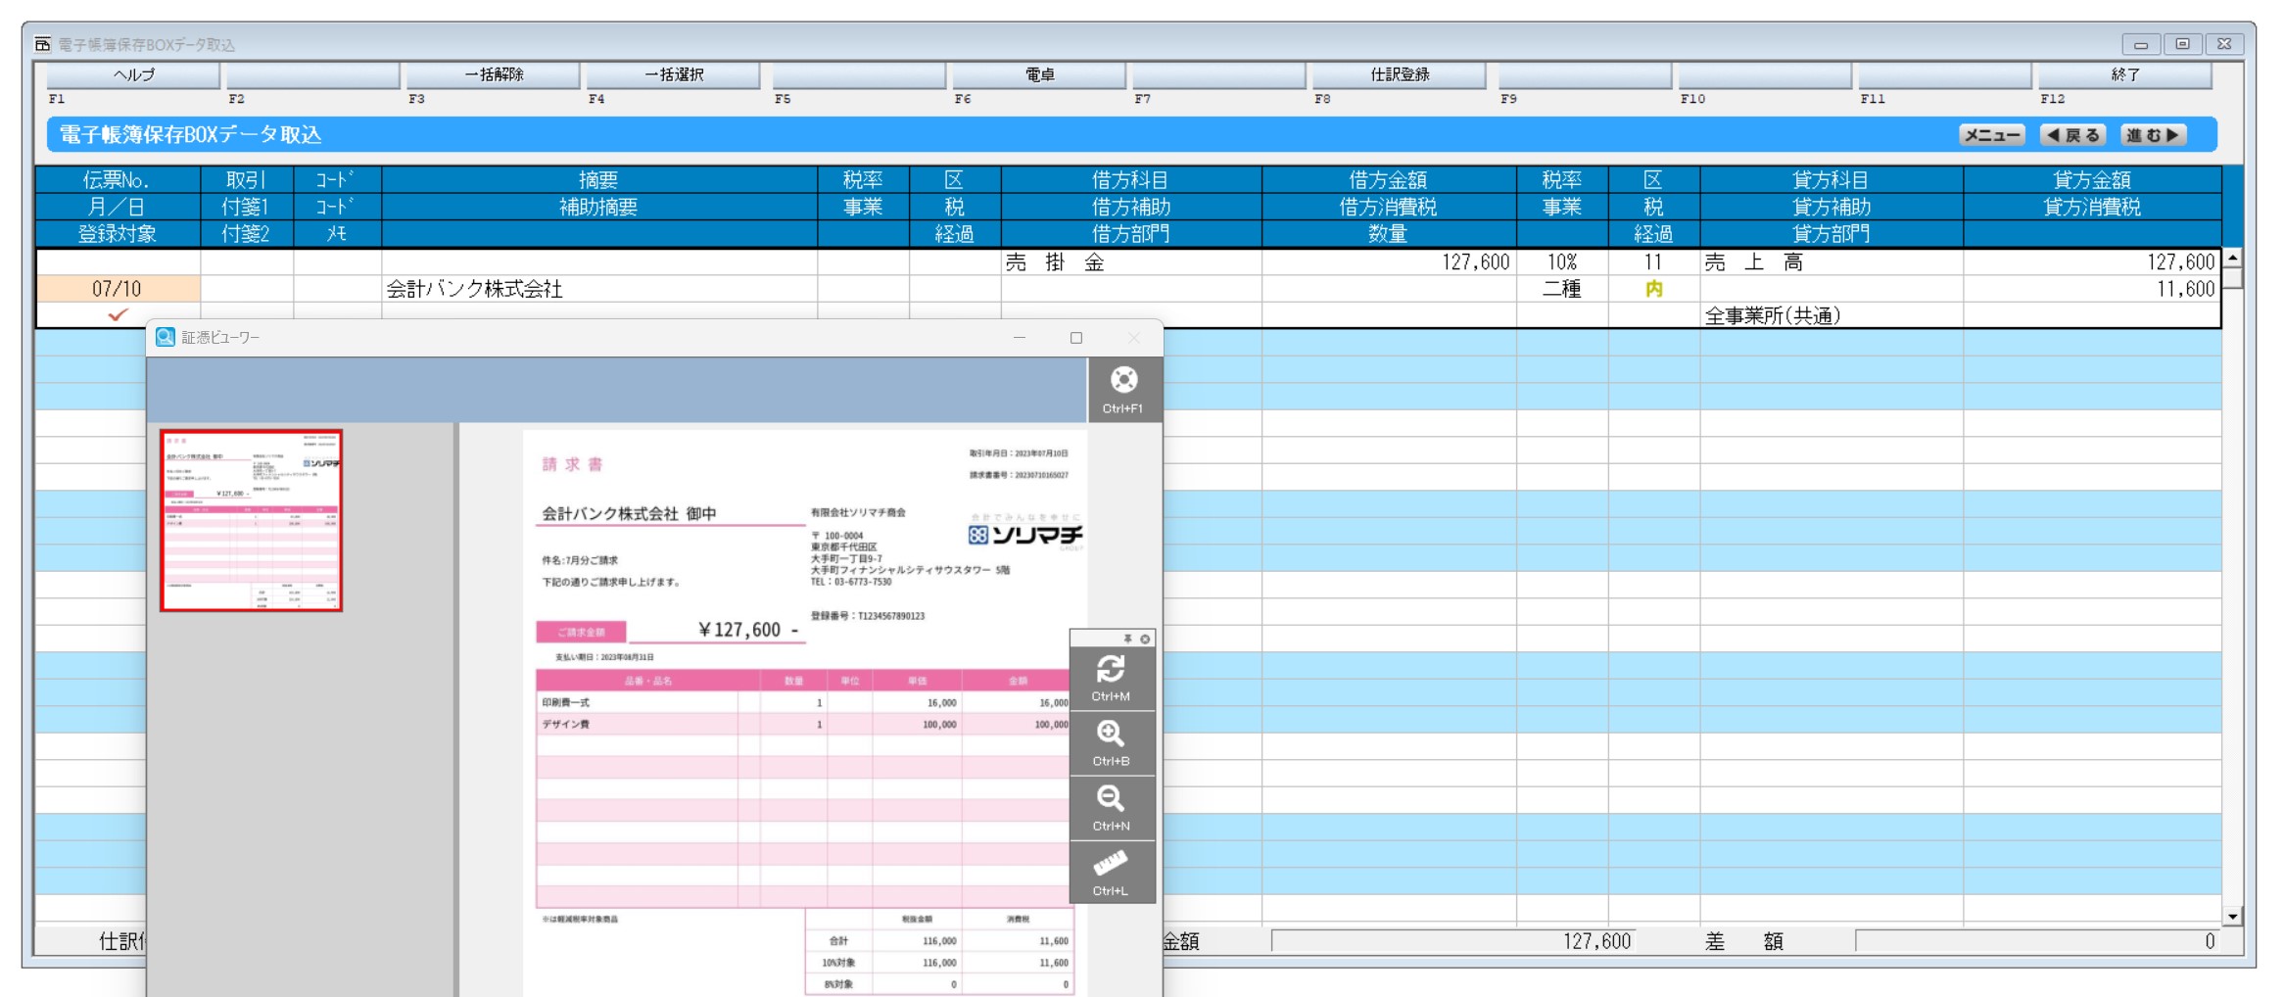
Task: Click the デザイン費 line on the invoice
Action: pos(803,725)
